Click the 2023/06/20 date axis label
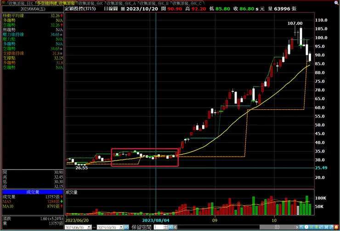 (77, 220)
